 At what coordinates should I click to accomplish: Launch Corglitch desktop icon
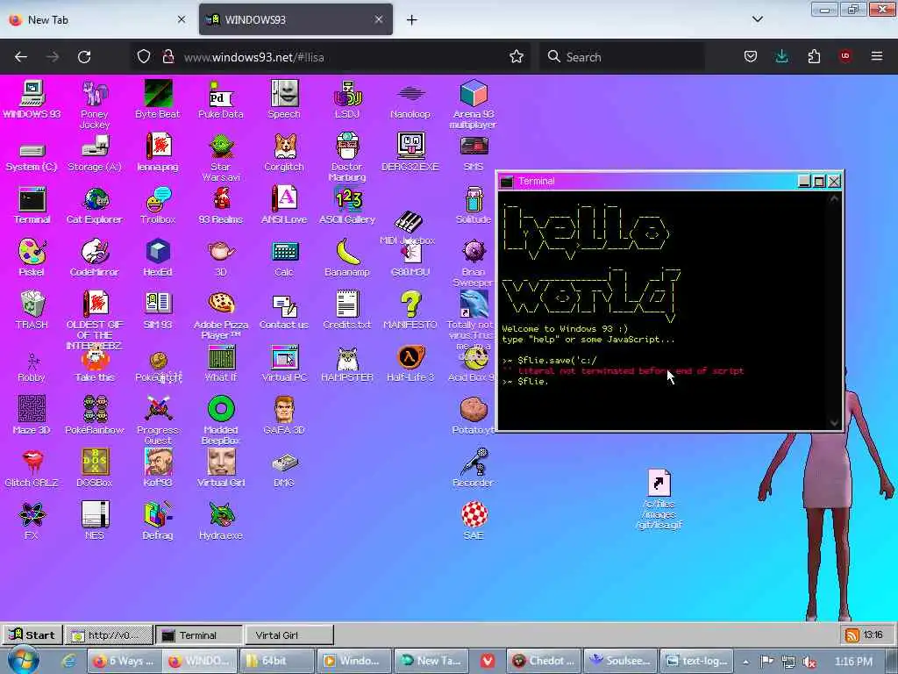pos(284,153)
